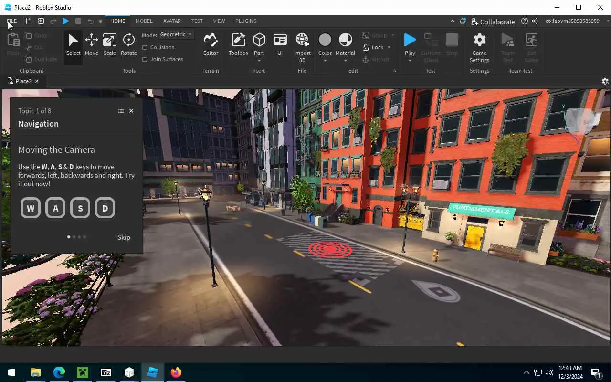The width and height of the screenshot is (611, 382).
Task: Expand the Part dropdown arrow
Action: tap(259, 61)
